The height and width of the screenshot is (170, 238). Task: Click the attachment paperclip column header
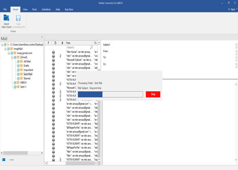(x=62, y=43)
